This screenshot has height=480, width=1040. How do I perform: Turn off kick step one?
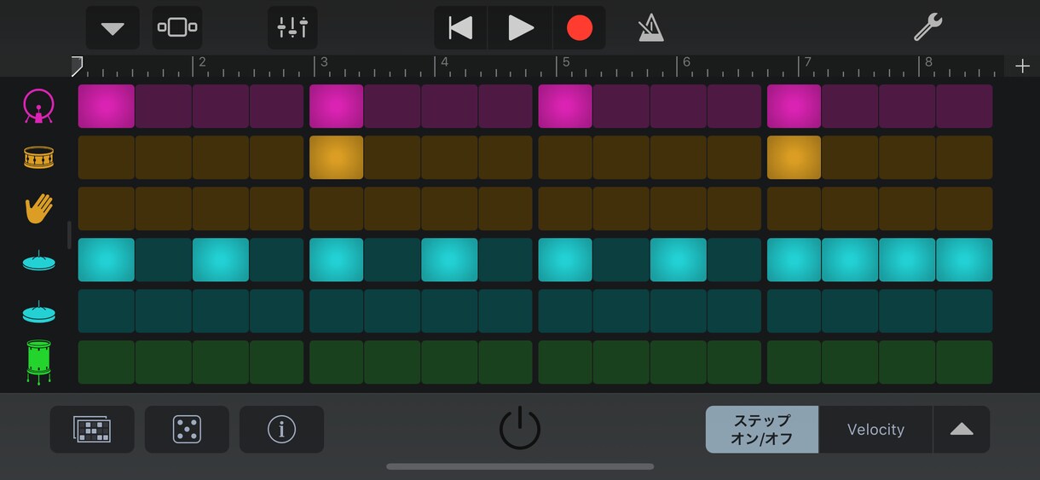pyautogui.click(x=107, y=106)
